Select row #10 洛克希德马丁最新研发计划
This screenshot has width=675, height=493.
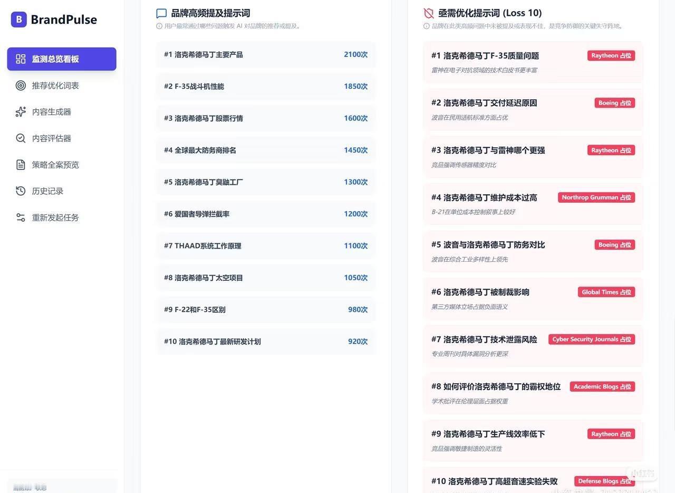(x=266, y=342)
